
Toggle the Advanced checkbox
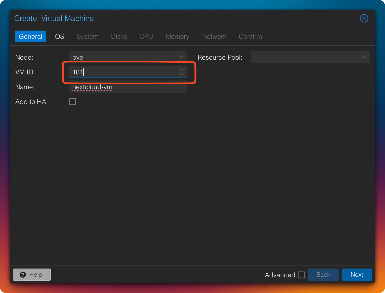(x=301, y=275)
